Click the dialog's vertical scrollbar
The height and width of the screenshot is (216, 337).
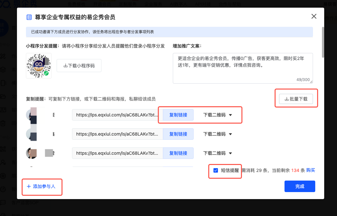click(323, 42)
